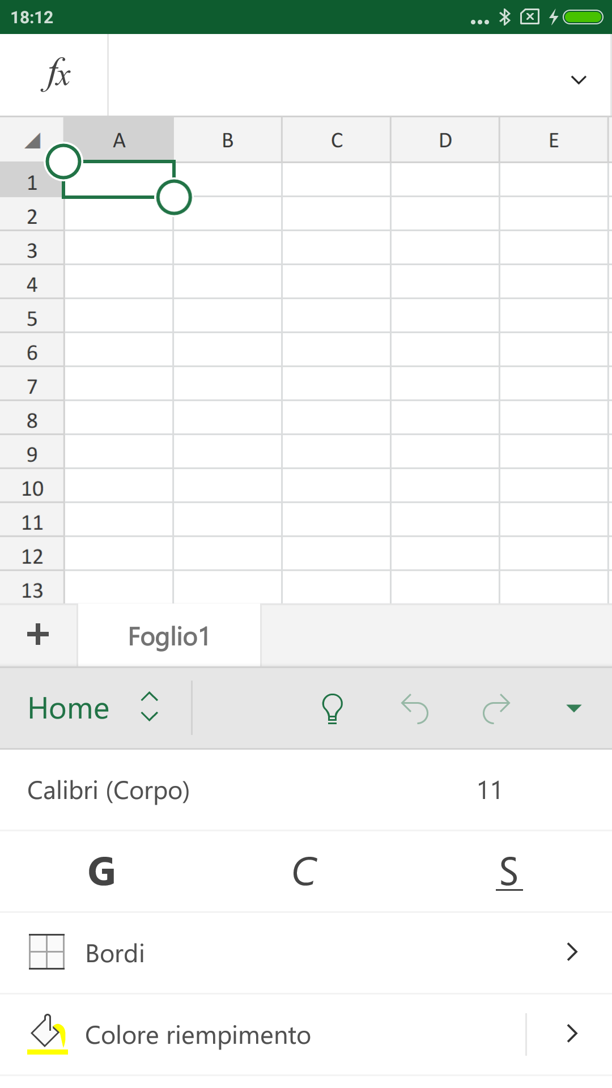The width and height of the screenshot is (612, 1088).
Task: Click the undo arrow icon
Action: point(415,708)
